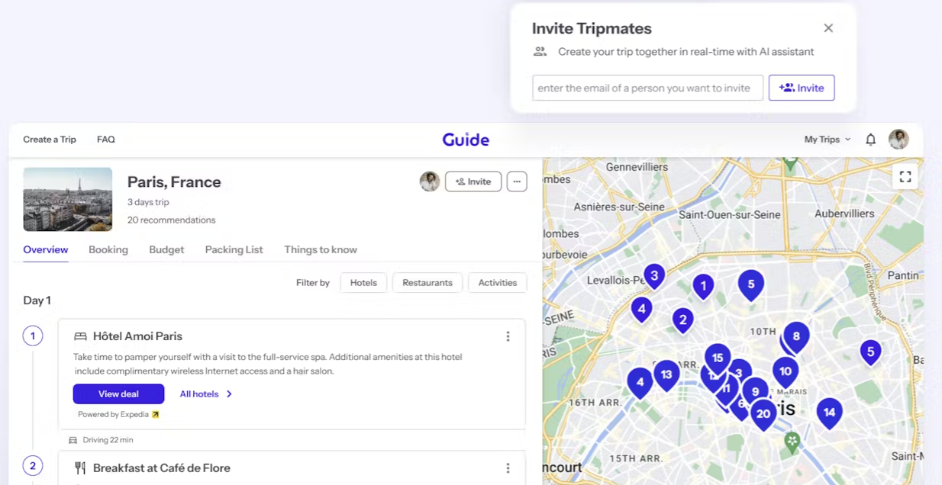Switch to the Things to know tab

pyautogui.click(x=321, y=249)
